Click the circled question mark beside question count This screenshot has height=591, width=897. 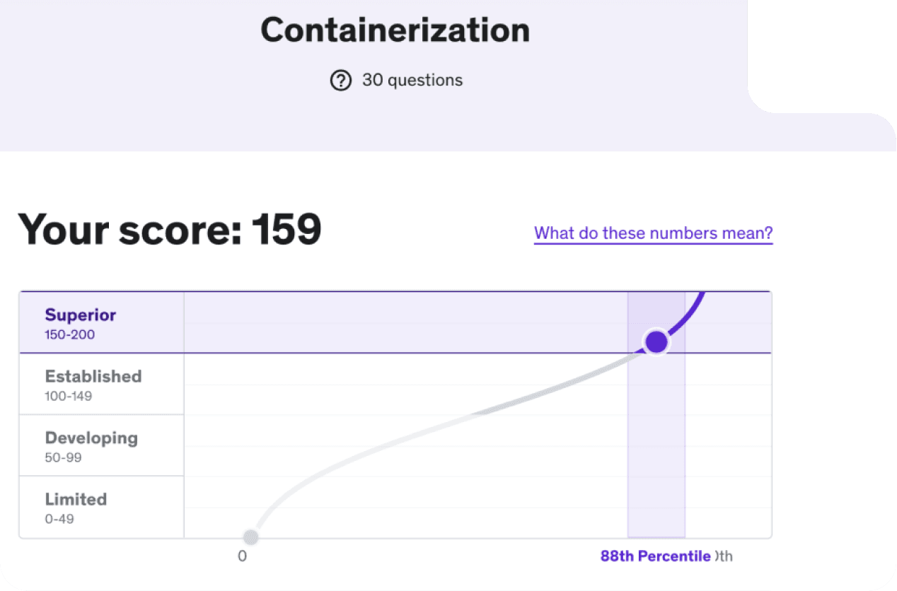click(341, 80)
